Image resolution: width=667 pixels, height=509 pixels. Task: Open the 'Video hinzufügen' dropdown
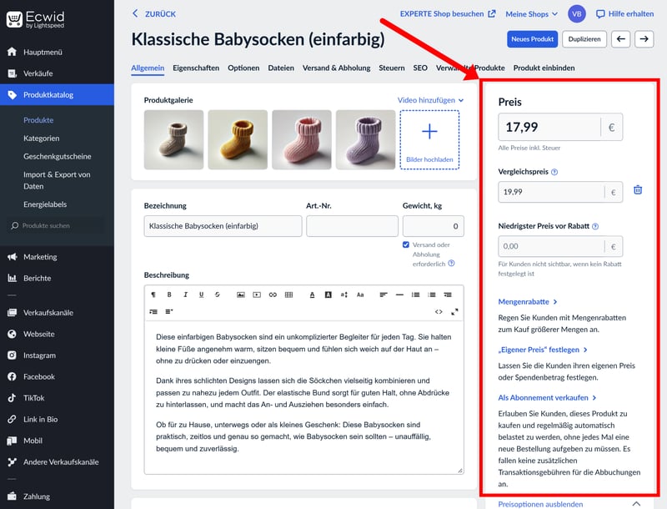pyautogui.click(x=430, y=100)
